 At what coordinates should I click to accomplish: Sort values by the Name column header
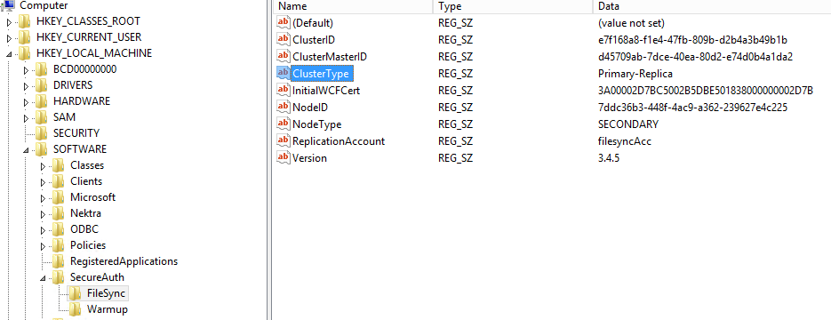353,6
